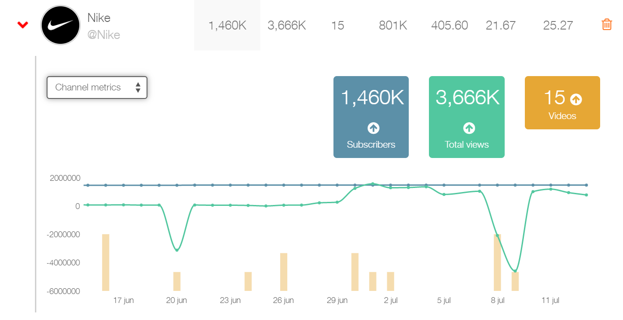Select the green Total views summary card
Viewport: 623px width, 320px height.
(x=467, y=117)
